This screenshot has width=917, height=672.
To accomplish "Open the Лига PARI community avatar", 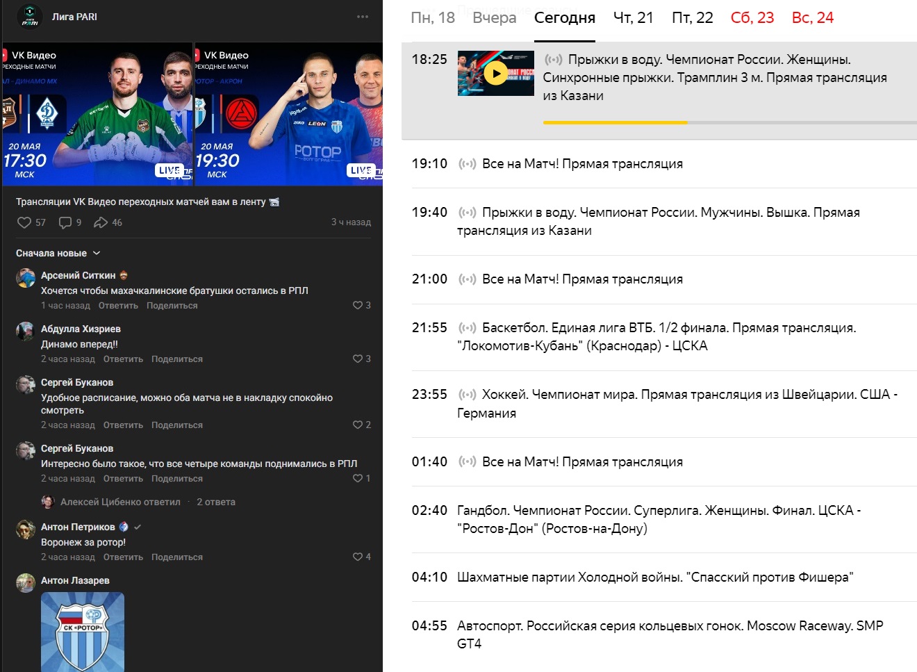I will pyautogui.click(x=29, y=16).
